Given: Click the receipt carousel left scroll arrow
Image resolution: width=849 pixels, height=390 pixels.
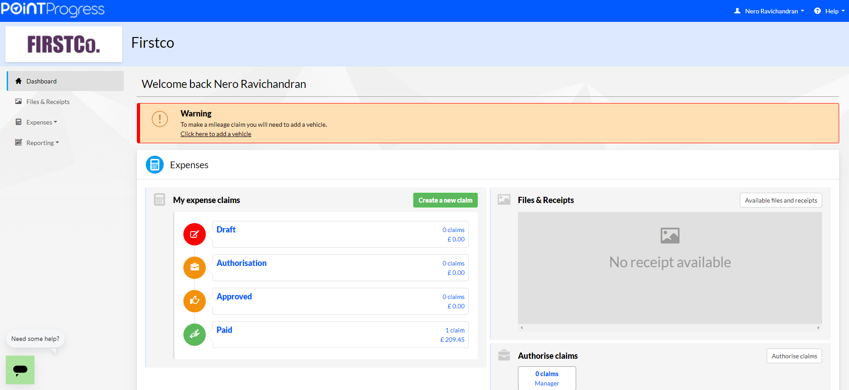Looking at the screenshot, I should [x=522, y=328].
